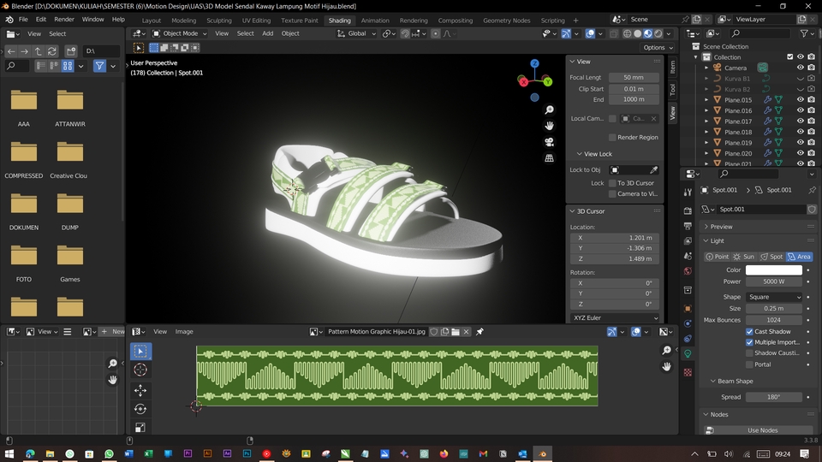The image size is (822, 462).
Task: Expand Plane.016 in outliner
Action: [706, 110]
